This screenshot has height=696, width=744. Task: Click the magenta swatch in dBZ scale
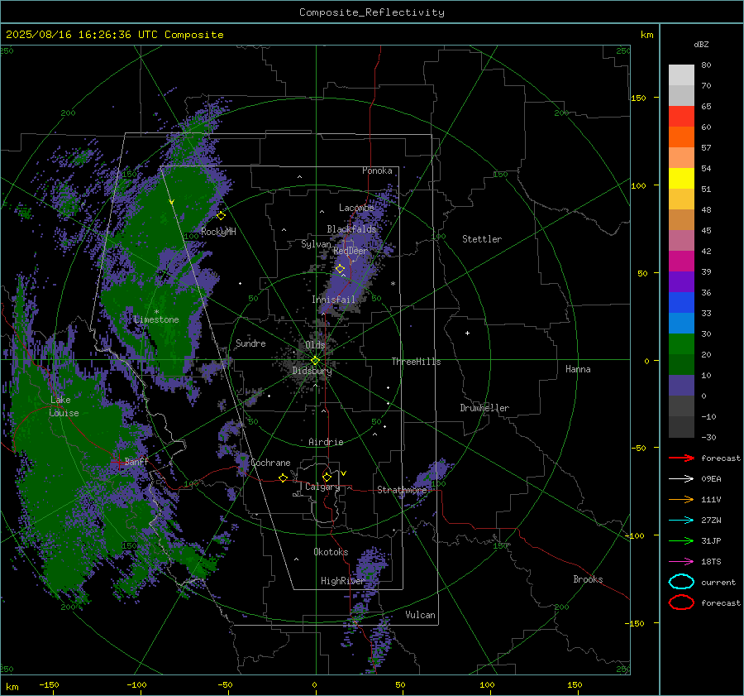pyautogui.click(x=681, y=261)
